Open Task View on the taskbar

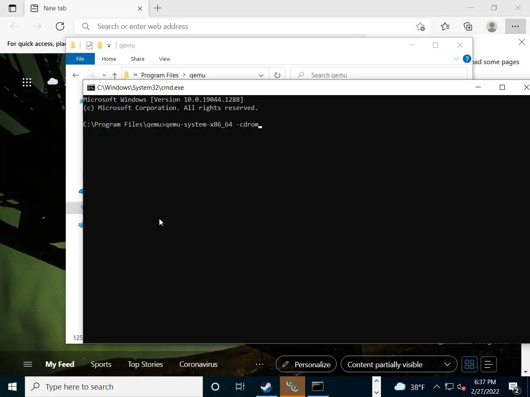[240, 387]
